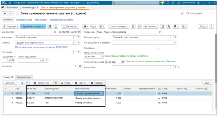
Task: Open Макс. срок поставки calendar
Action: 102,57
